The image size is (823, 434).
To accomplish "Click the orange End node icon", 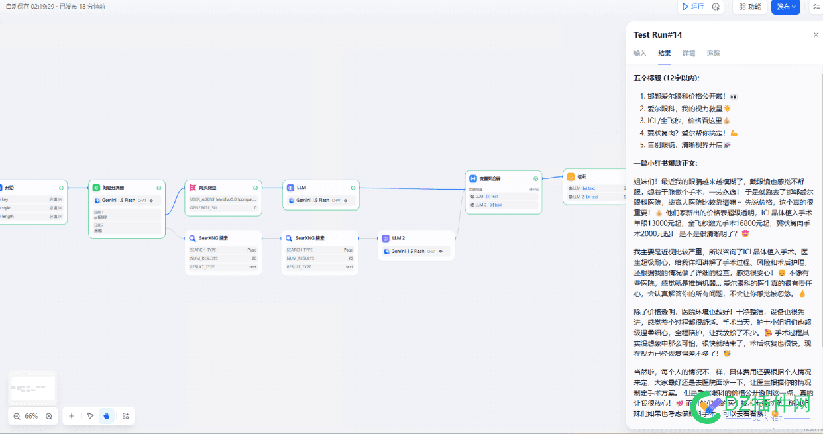I will click(571, 177).
